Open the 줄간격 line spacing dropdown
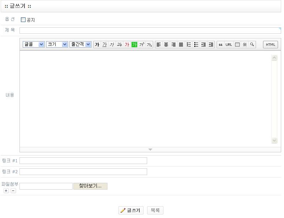Screen dimensions: 284x218 [x=80, y=44]
